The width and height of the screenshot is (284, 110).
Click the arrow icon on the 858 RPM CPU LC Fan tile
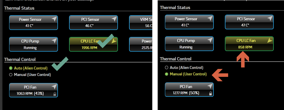[x=270, y=40]
